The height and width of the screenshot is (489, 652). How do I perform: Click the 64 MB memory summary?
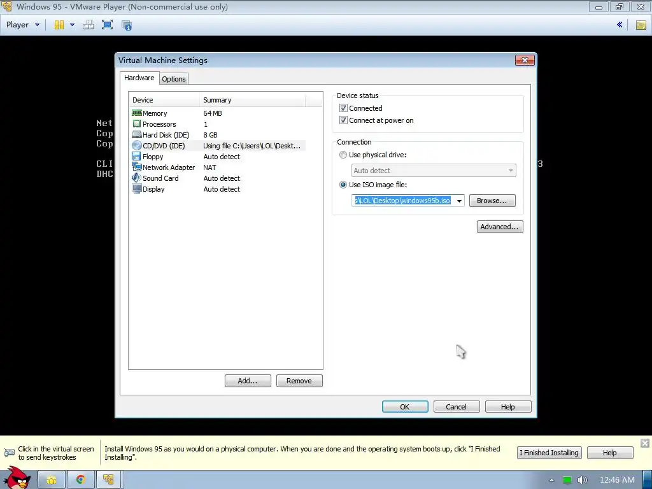(x=213, y=113)
